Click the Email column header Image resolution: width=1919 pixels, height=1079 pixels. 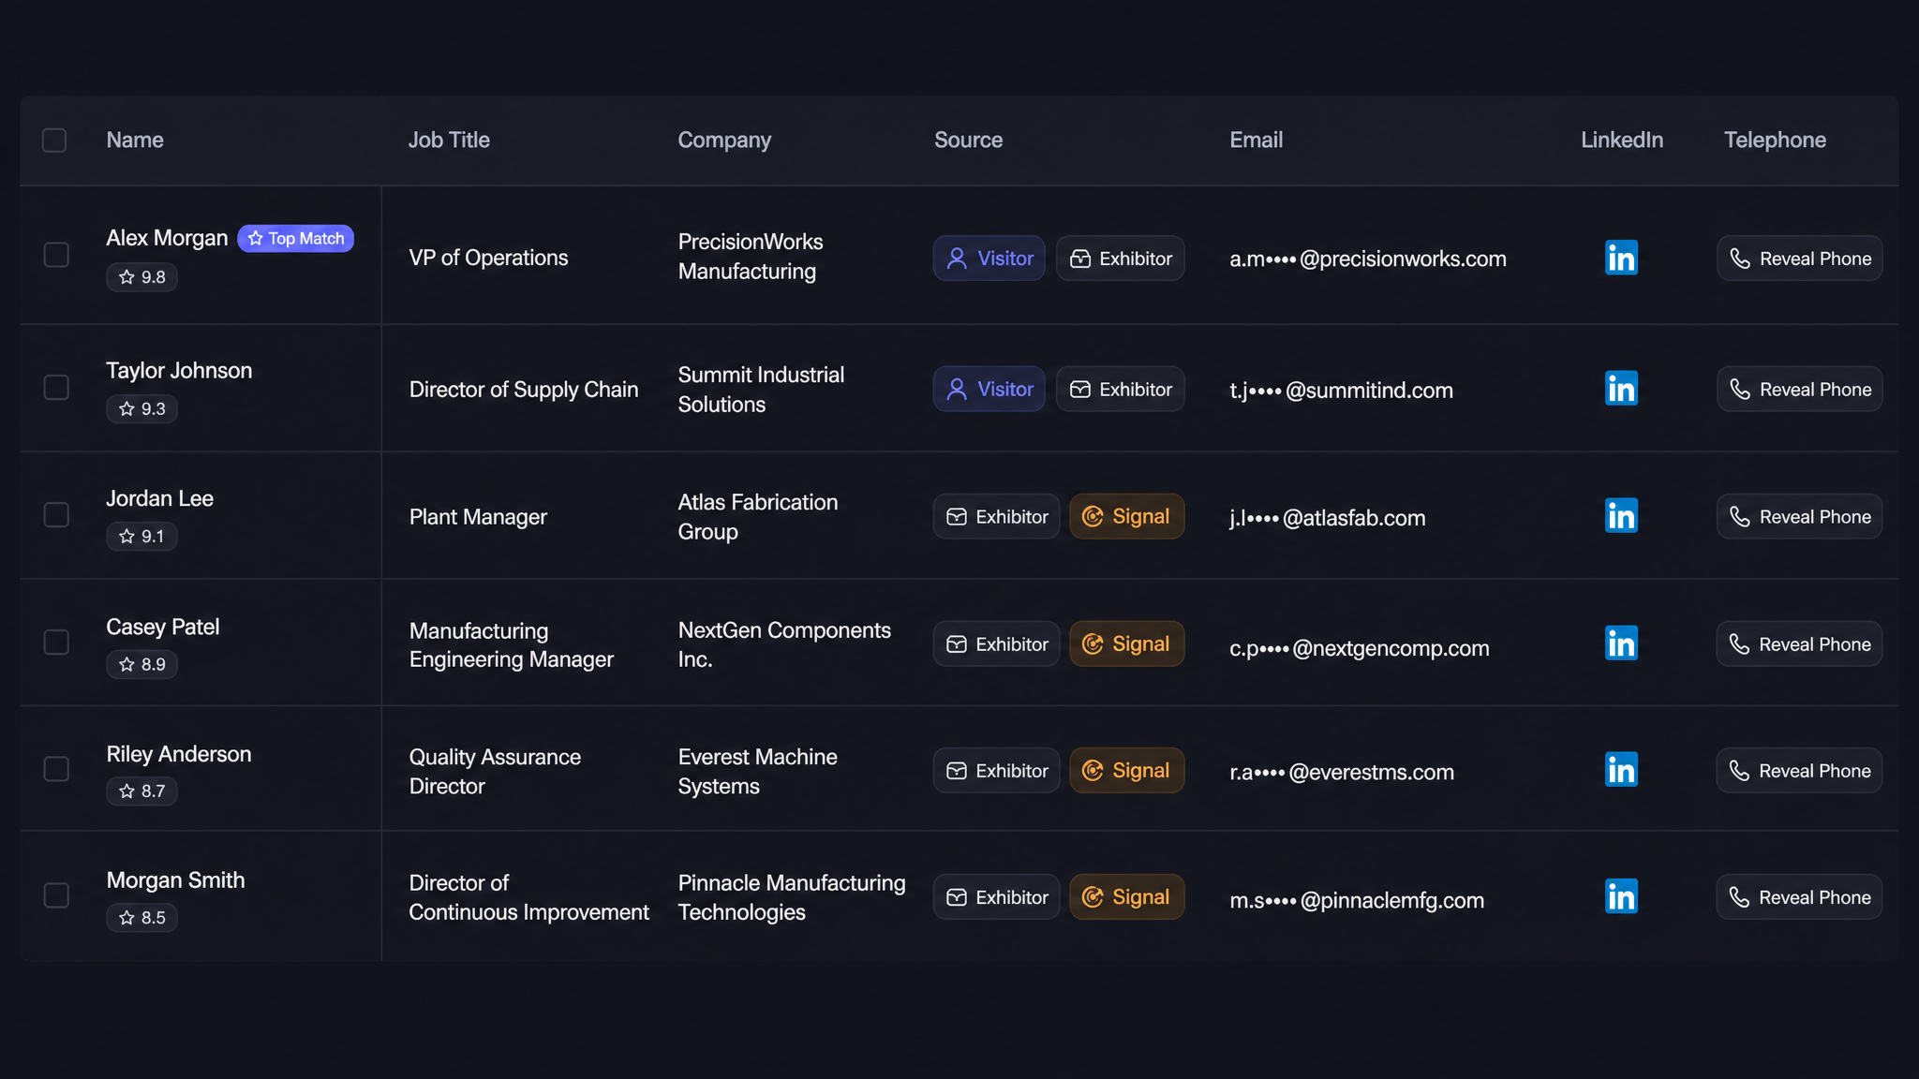(x=1256, y=140)
